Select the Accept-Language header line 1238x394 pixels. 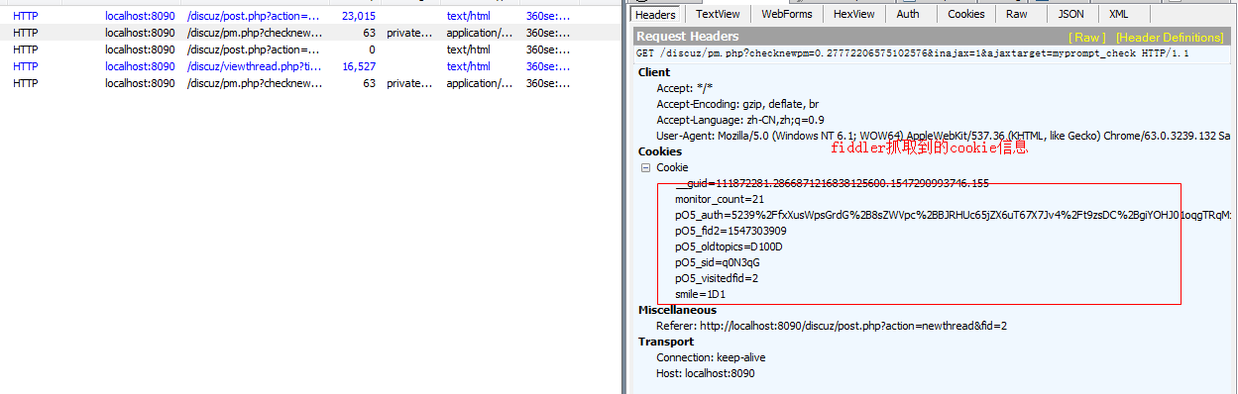coord(739,120)
